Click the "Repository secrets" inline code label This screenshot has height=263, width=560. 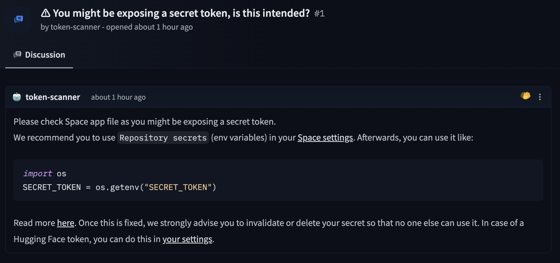(163, 138)
